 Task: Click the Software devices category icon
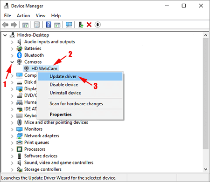(x=20, y=156)
